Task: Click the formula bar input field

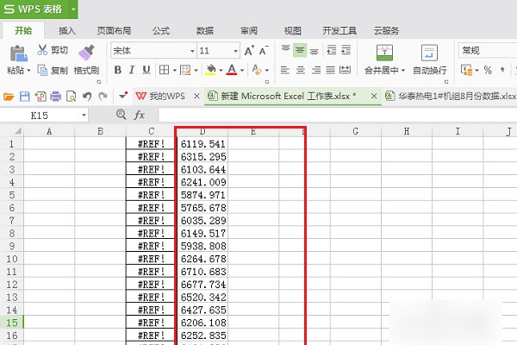Action: point(338,116)
